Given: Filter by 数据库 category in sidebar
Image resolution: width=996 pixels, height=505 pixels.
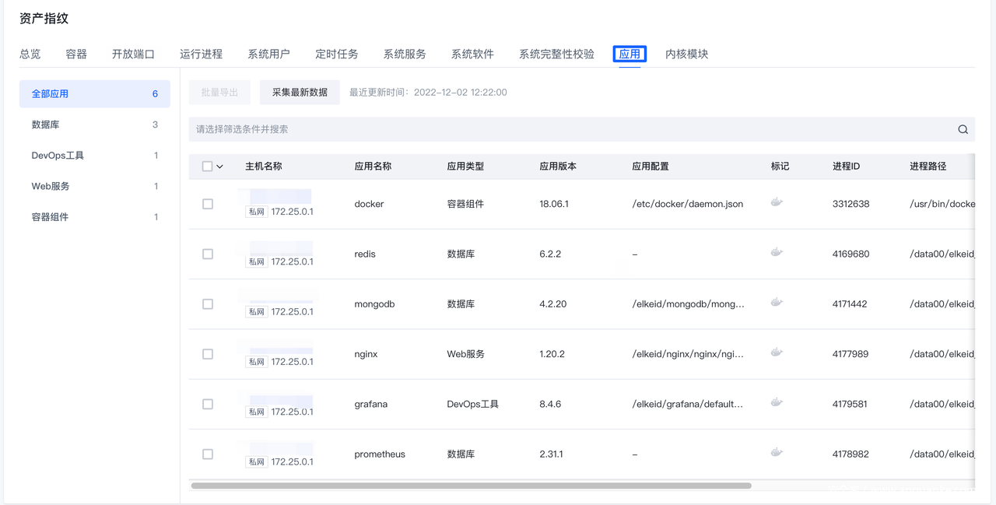Looking at the screenshot, I should point(46,124).
